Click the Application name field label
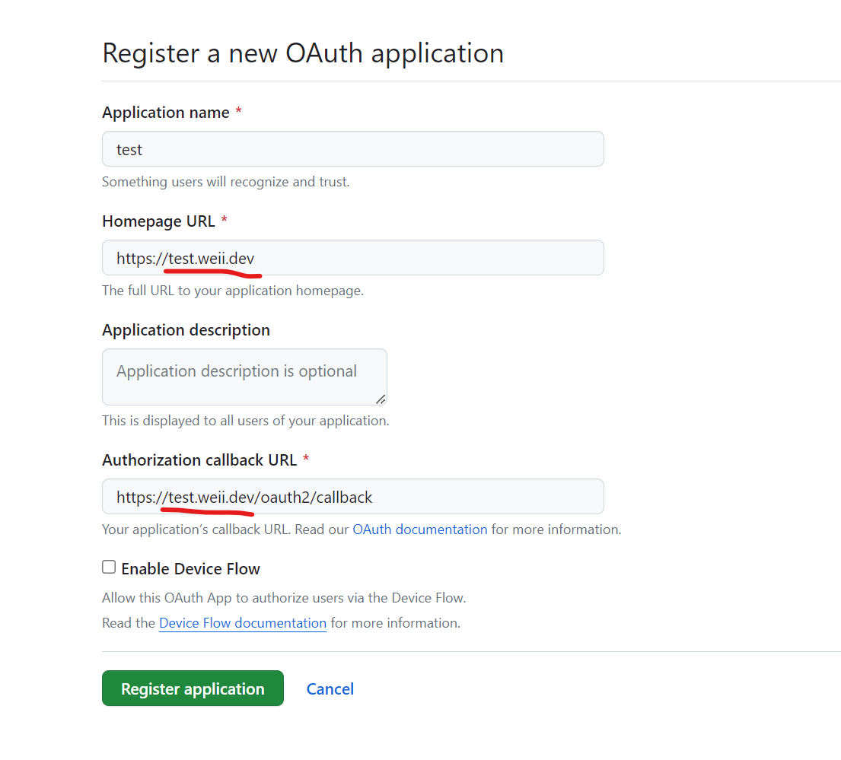 click(x=166, y=113)
